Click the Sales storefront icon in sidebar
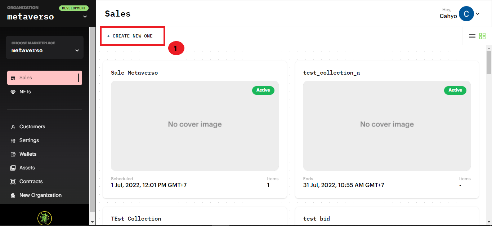The height and width of the screenshot is (226, 492). pyautogui.click(x=13, y=78)
